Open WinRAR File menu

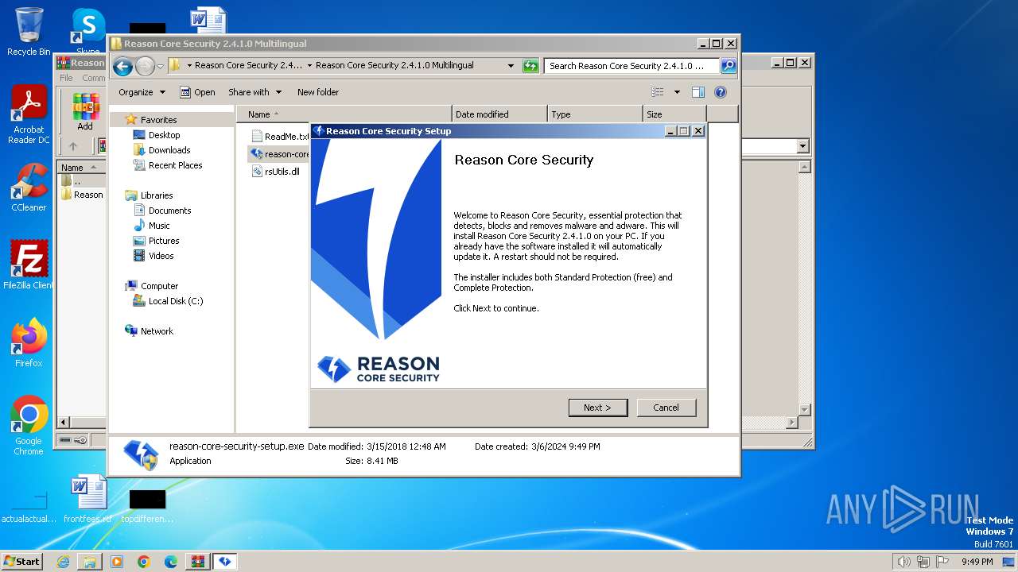(x=66, y=78)
